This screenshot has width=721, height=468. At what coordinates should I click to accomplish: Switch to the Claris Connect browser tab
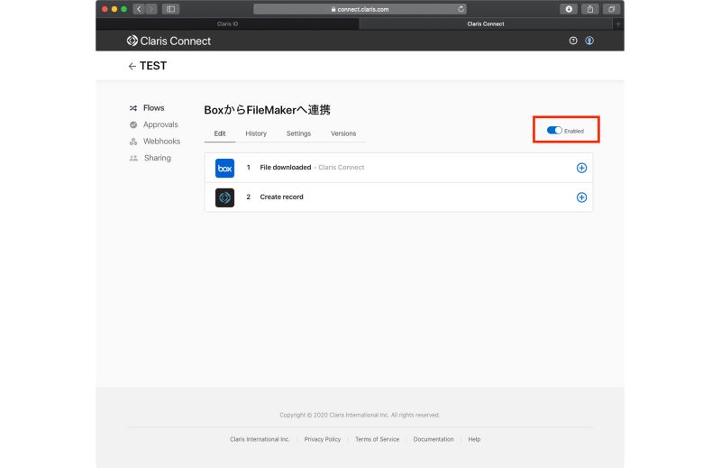pyautogui.click(x=486, y=24)
